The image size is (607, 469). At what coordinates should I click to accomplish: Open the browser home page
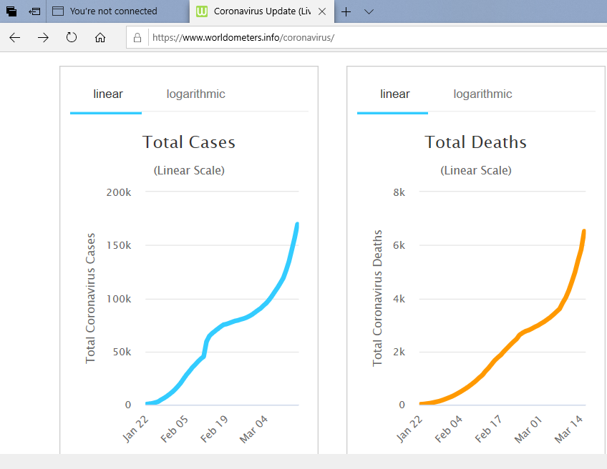point(100,38)
